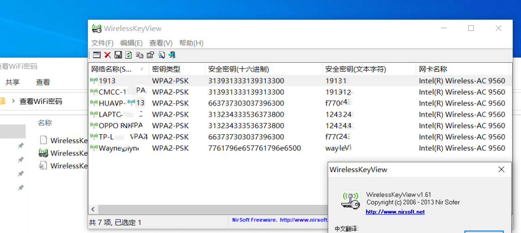Switch to the 查看 tab in Explorer ribbon

[43, 82]
